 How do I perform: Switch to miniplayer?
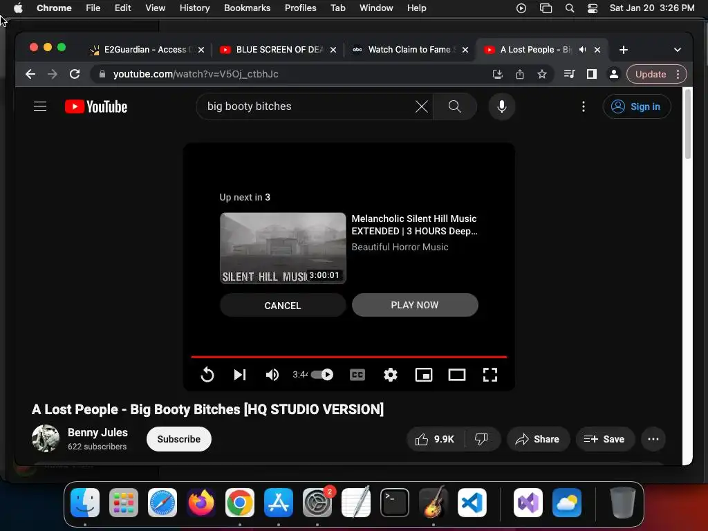pyautogui.click(x=424, y=375)
